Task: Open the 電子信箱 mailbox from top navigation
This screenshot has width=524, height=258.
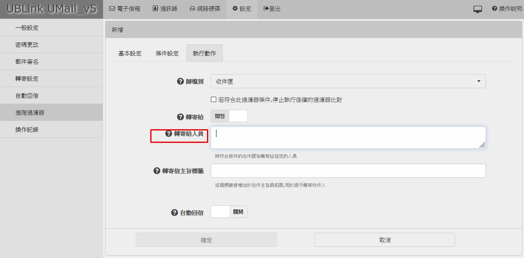Action: point(125,9)
